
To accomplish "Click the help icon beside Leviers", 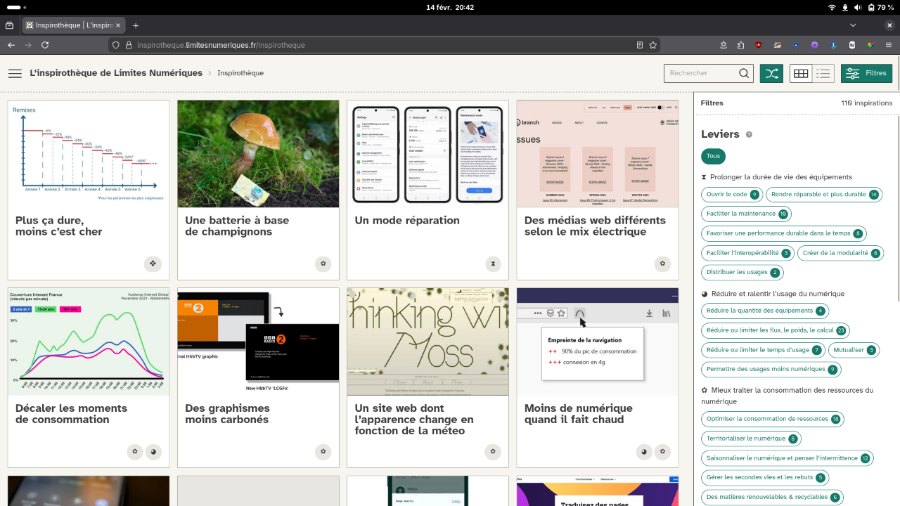I will (x=749, y=134).
